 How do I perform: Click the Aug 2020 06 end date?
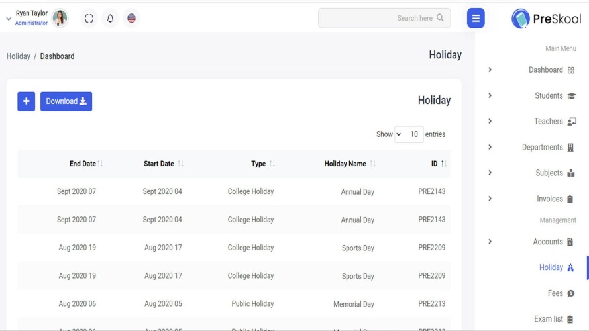click(x=77, y=304)
